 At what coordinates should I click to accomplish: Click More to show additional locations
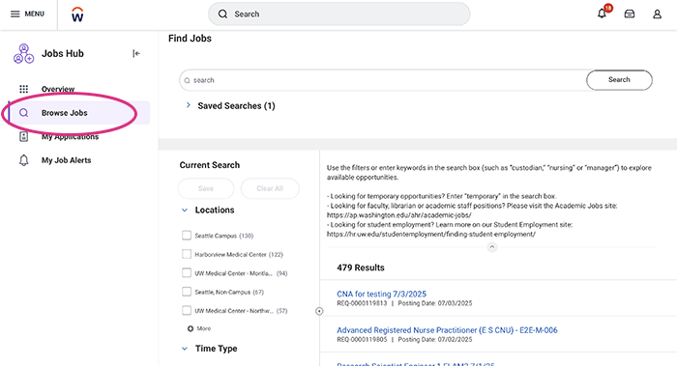pyautogui.click(x=204, y=328)
